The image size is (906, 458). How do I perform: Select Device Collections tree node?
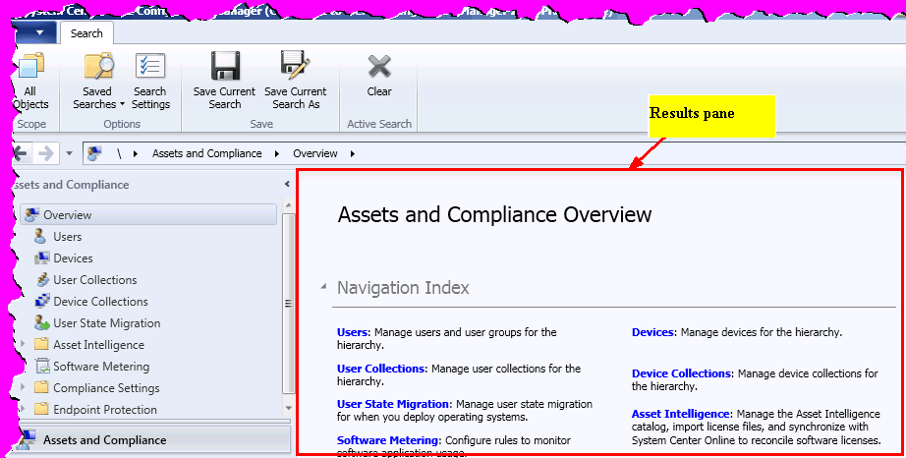(100, 302)
